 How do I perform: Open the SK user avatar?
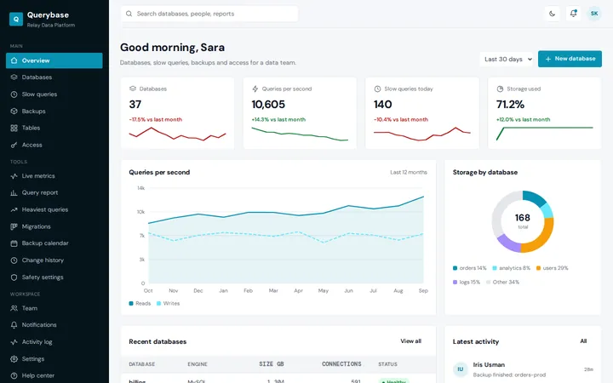pyautogui.click(x=594, y=14)
